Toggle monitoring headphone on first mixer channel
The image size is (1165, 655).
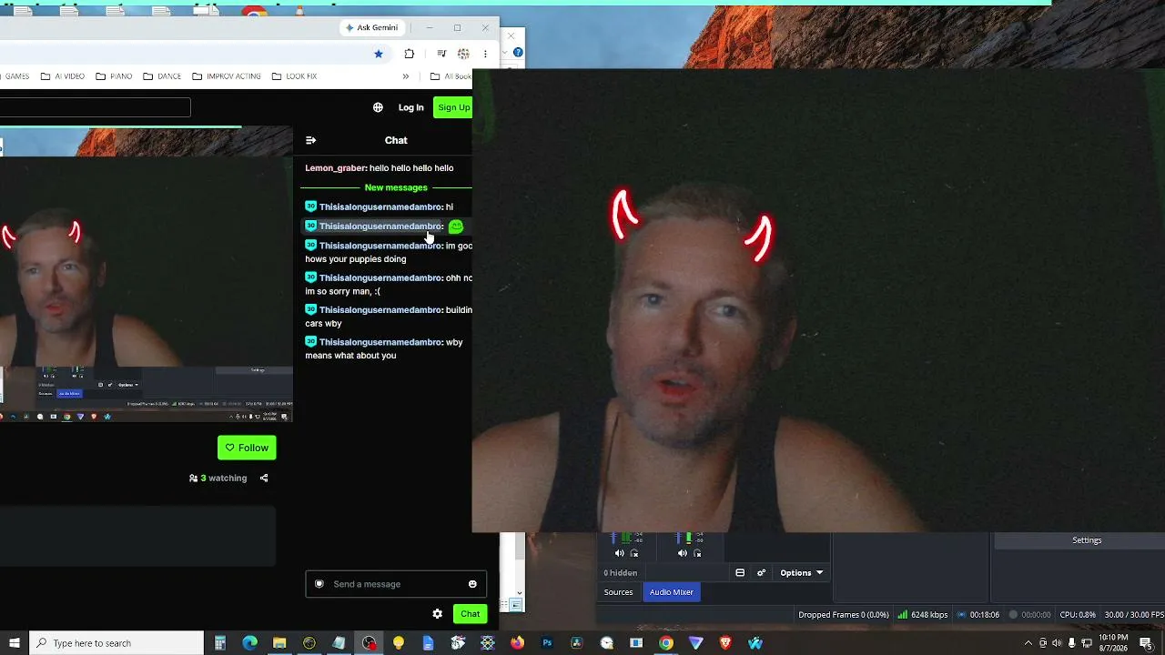634,553
